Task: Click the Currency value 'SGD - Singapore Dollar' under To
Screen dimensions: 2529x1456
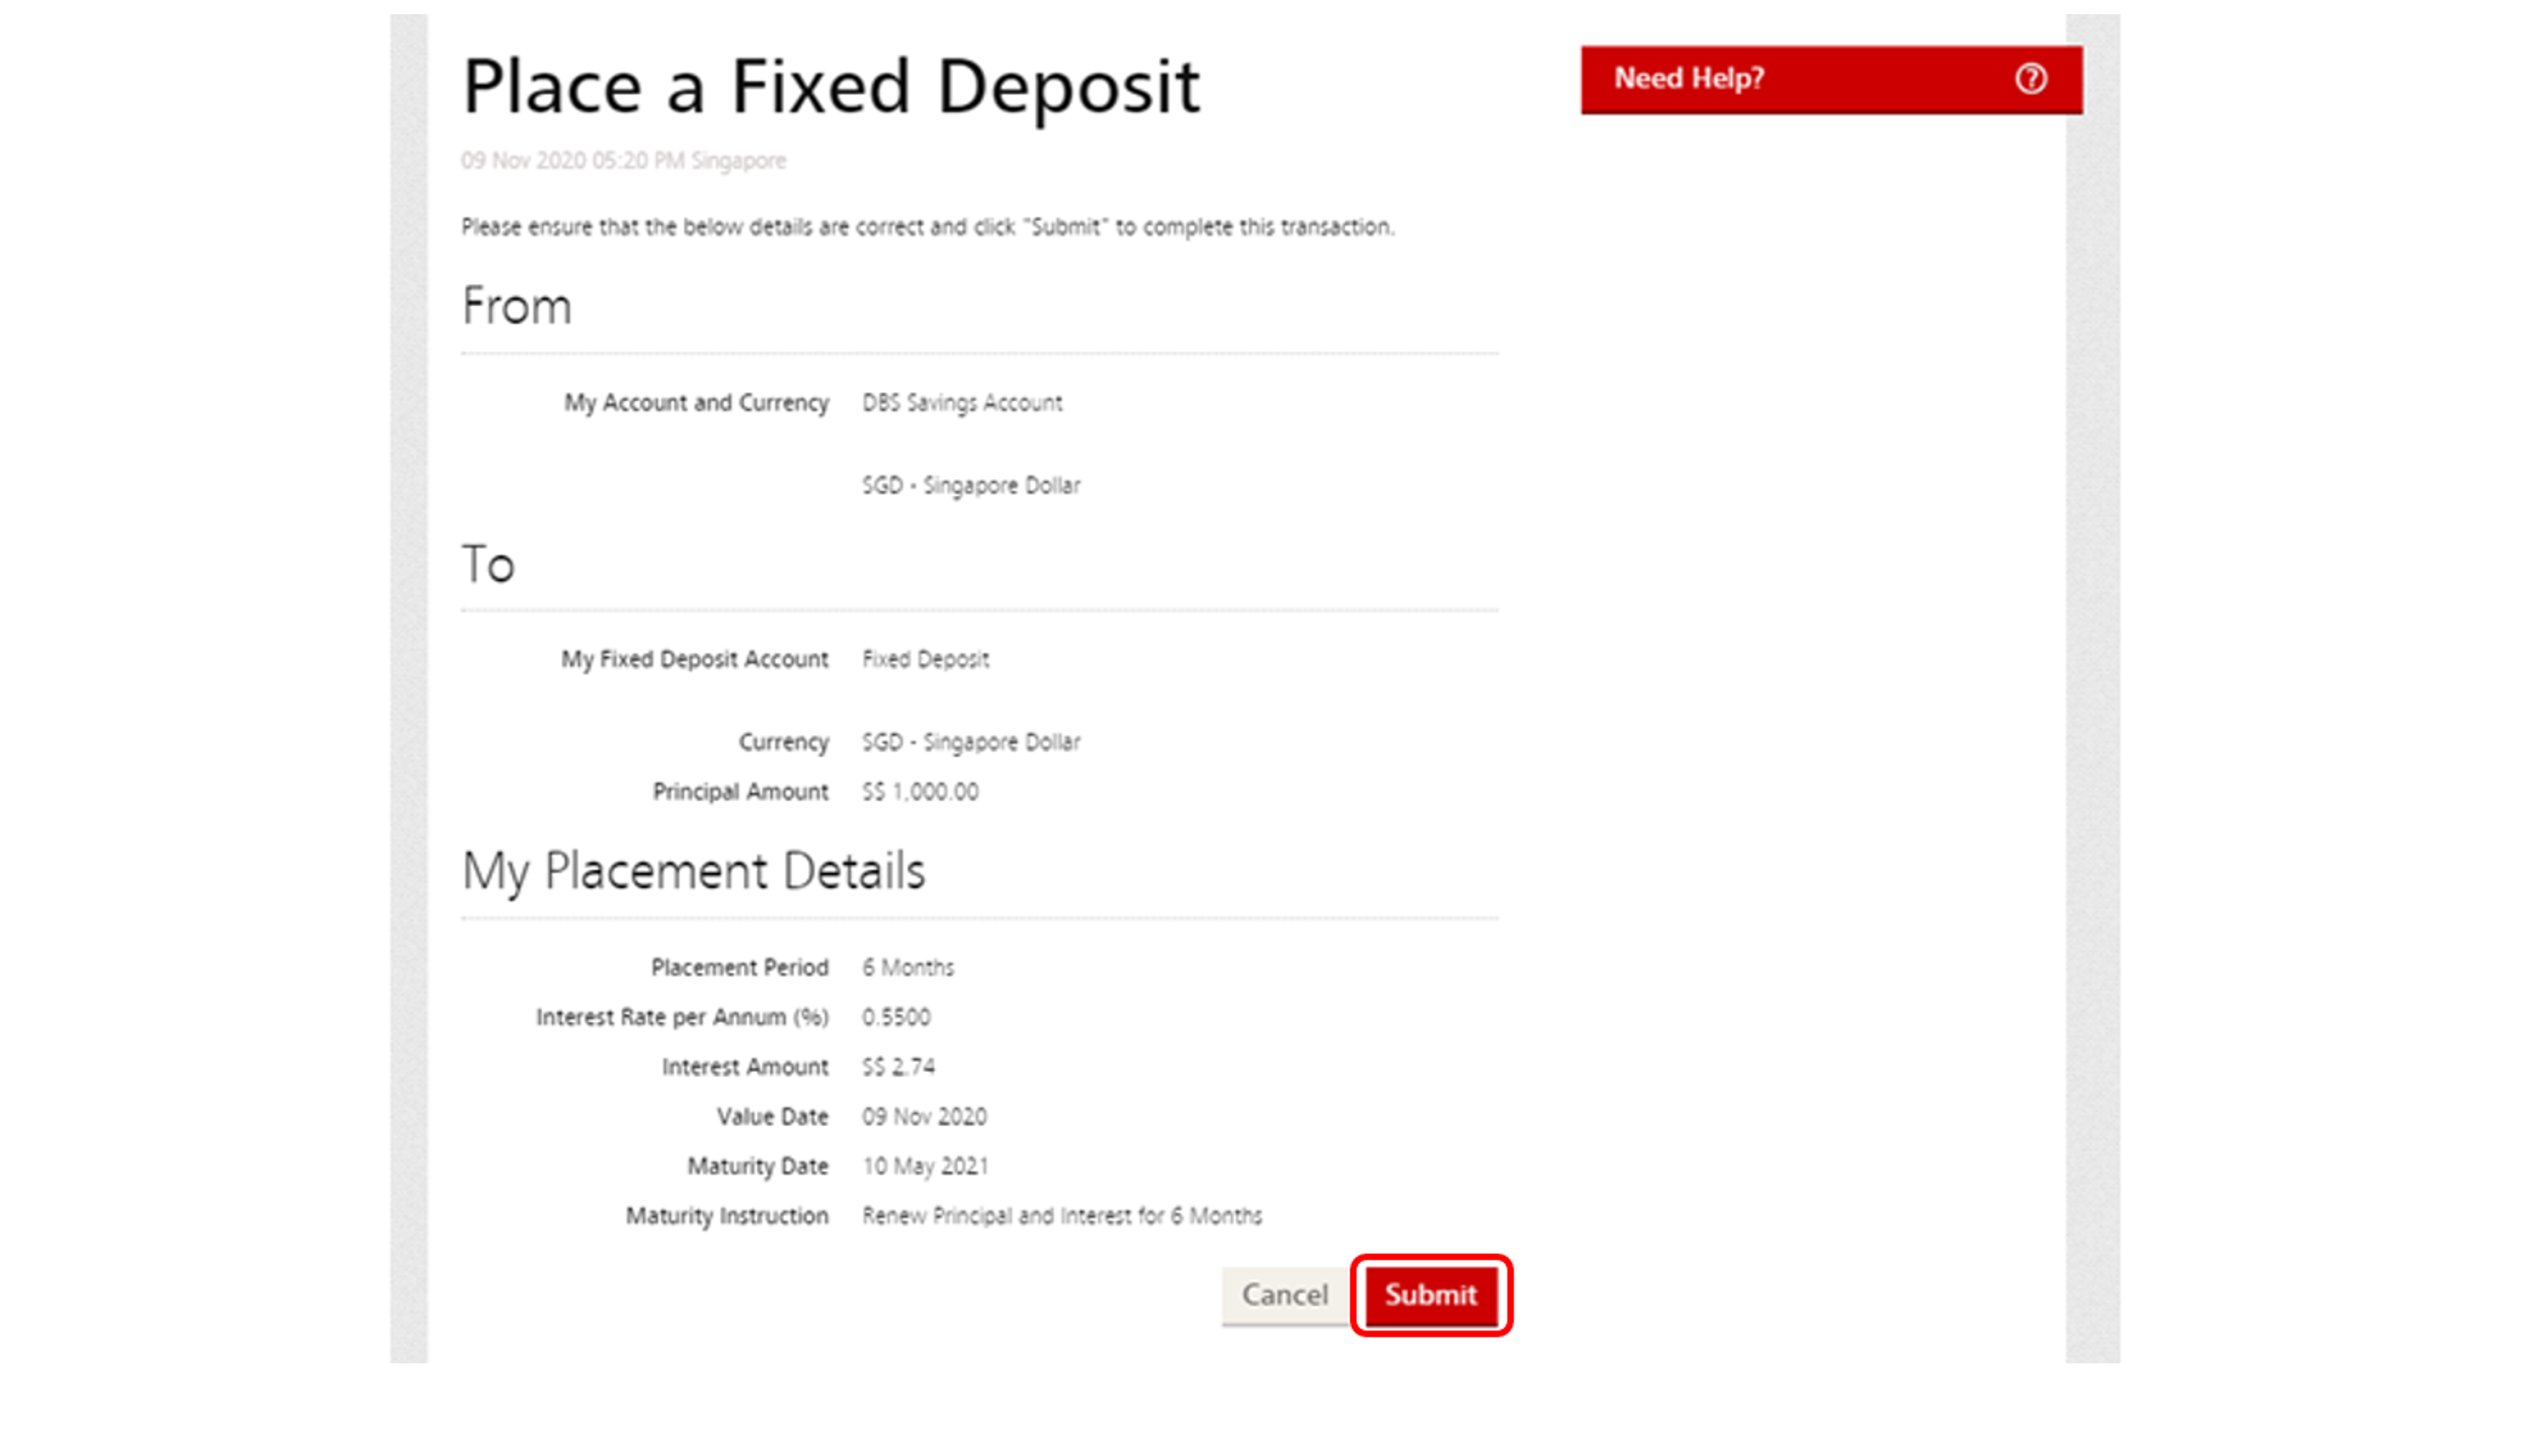Action: coord(971,742)
